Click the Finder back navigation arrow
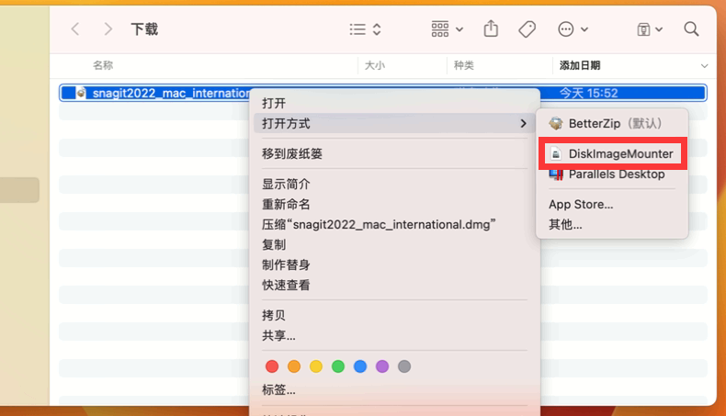This screenshot has height=416, width=726. 75,29
